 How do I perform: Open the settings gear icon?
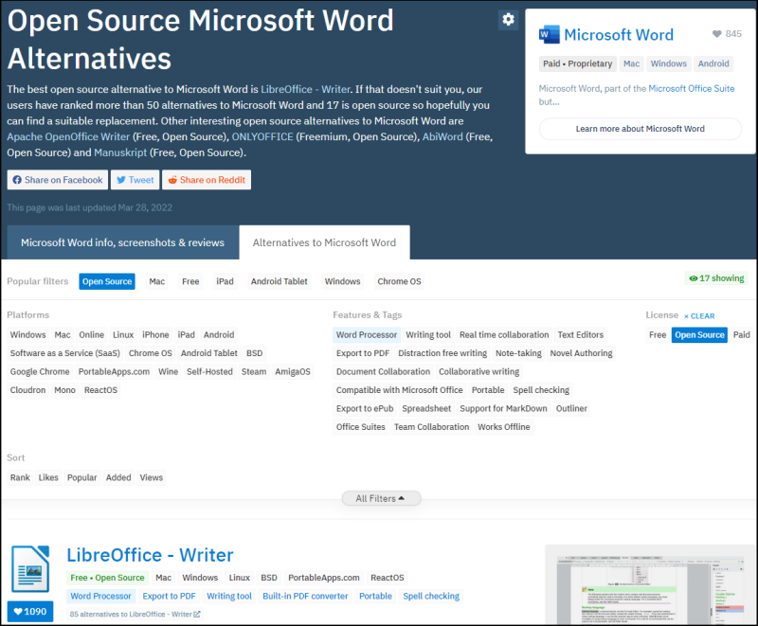click(x=508, y=20)
